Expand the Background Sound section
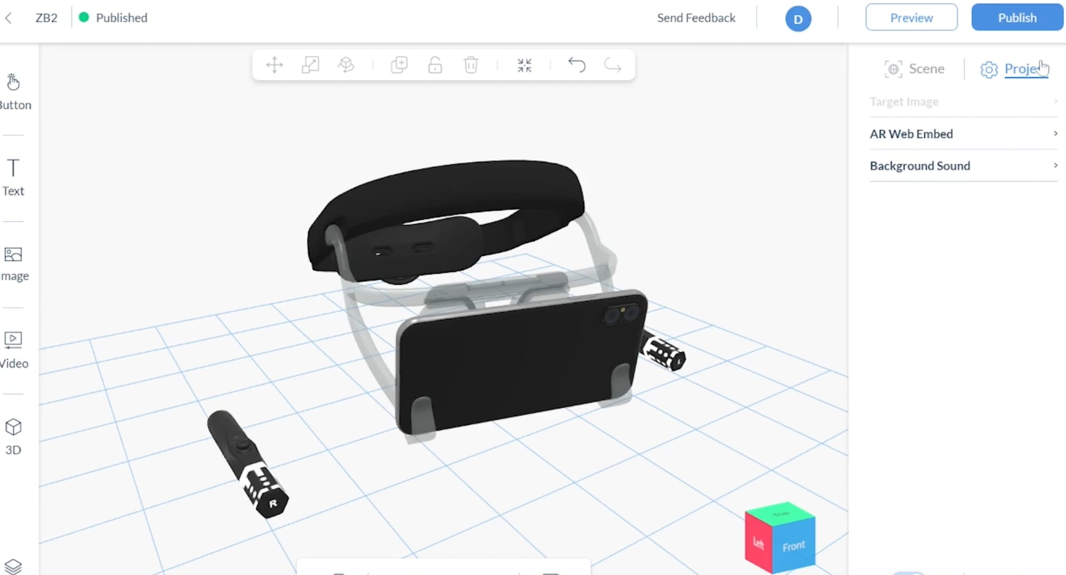 pos(964,166)
